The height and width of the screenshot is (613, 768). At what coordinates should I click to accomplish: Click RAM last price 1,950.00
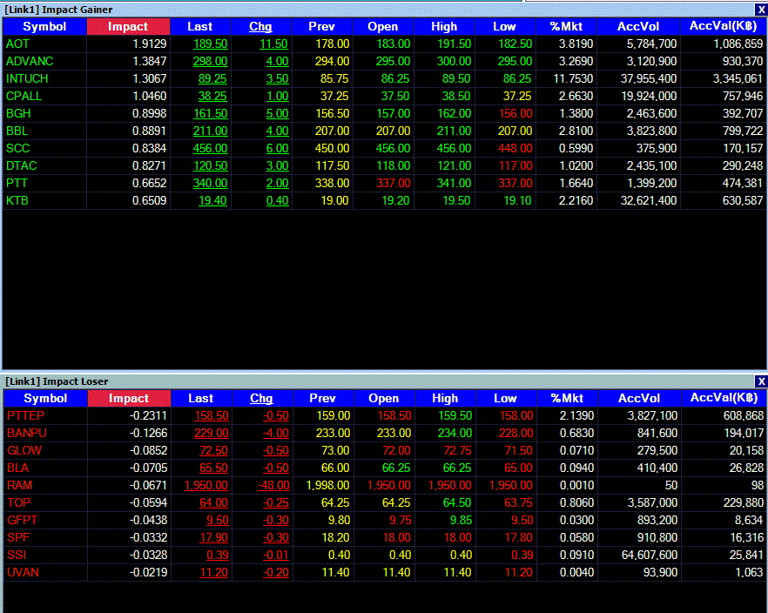[206, 485]
